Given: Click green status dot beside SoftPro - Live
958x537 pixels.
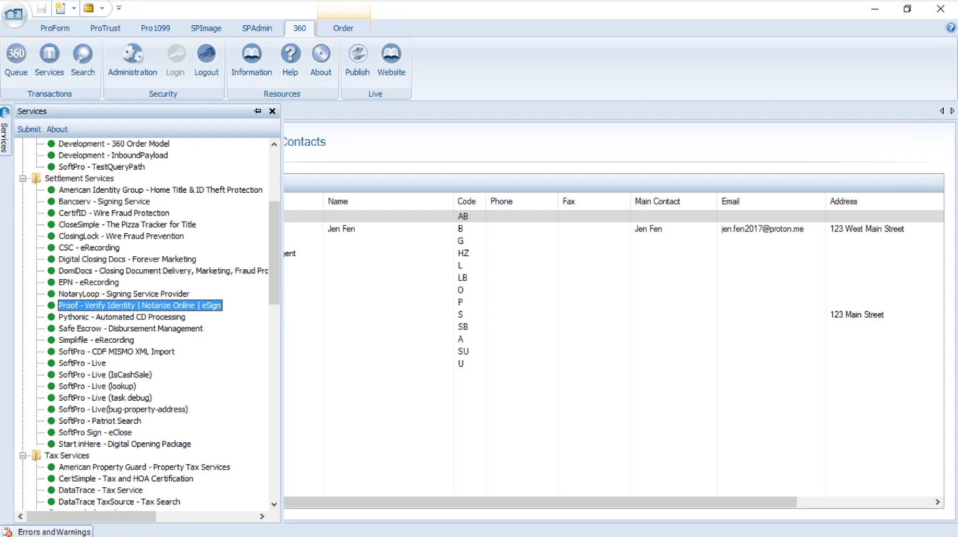Looking at the screenshot, I should point(51,363).
